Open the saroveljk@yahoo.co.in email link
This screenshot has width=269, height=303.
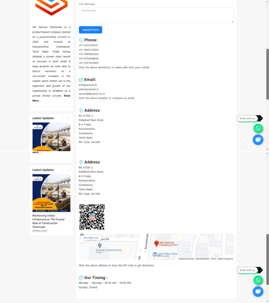pyautogui.click(x=92, y=94)
